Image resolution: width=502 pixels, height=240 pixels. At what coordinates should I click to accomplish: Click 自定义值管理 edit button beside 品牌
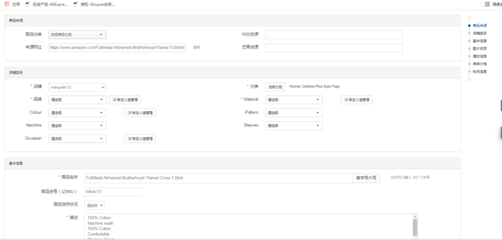point(125,100)
